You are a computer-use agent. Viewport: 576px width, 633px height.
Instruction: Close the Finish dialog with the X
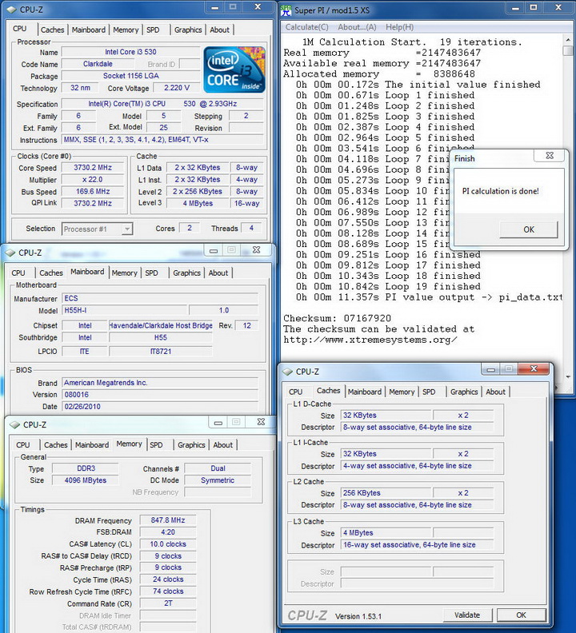click(550, 155)
